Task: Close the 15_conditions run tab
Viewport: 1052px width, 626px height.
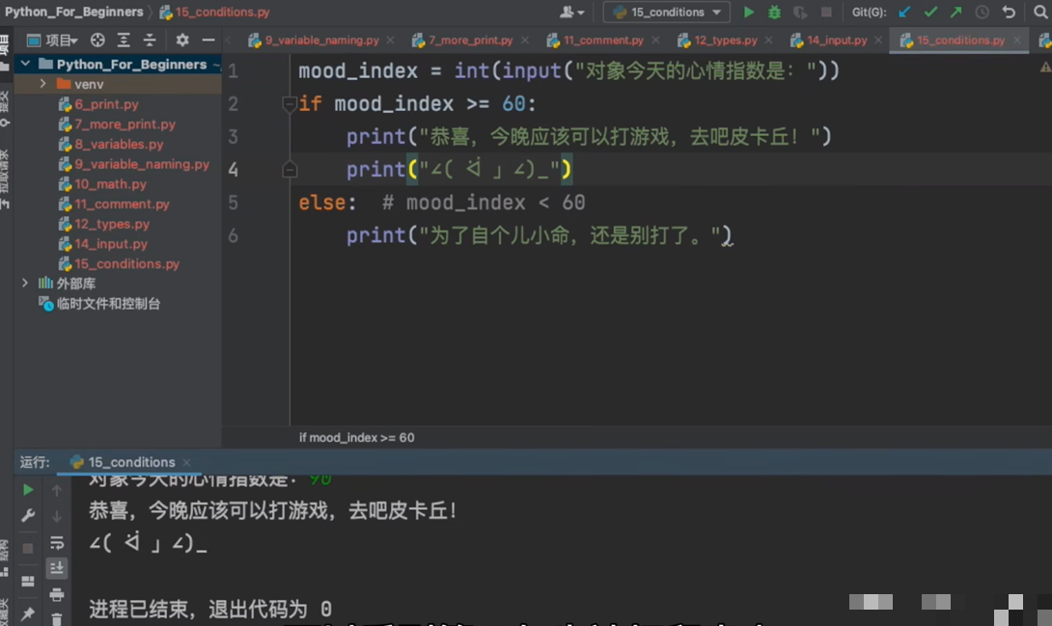Action: pos(186,462)
